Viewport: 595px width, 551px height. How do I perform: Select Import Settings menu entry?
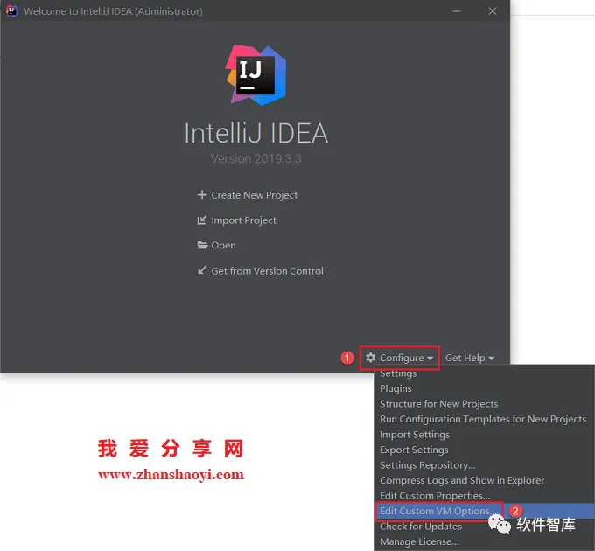point(484,435)
